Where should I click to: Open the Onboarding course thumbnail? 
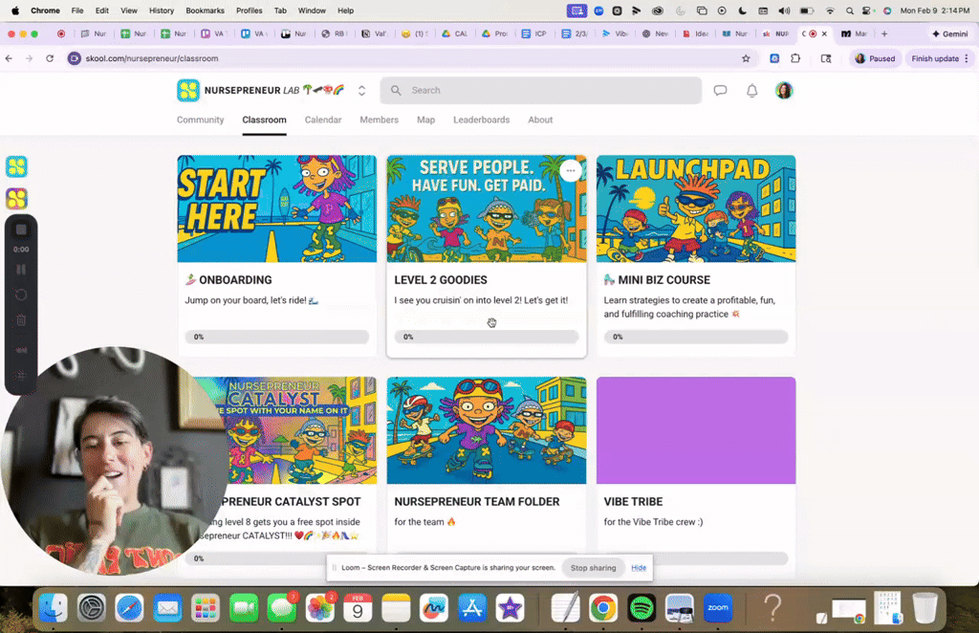tap(276, 208)
